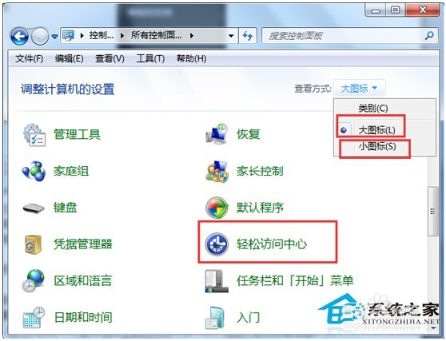Open the 凭据管理器 vault icon
This screenshot has height=341, width=446.
click(x=34, y=244)
